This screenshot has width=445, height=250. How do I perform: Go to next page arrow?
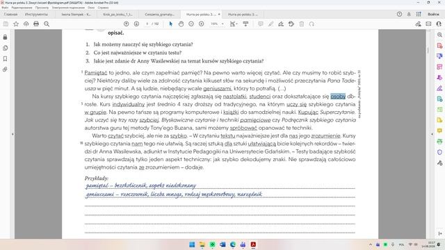tap(136, 24)
